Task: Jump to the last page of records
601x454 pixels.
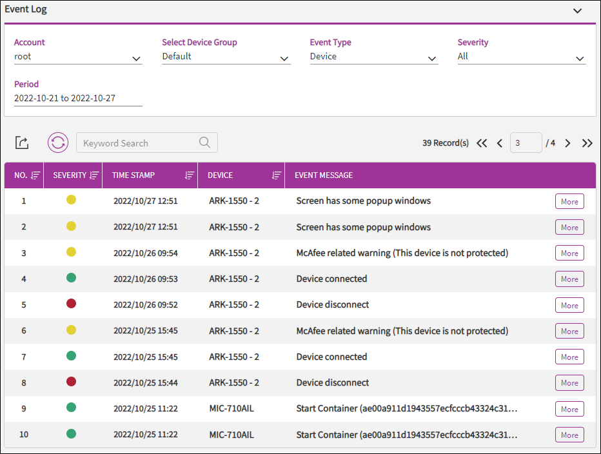Action: point(587,143)
